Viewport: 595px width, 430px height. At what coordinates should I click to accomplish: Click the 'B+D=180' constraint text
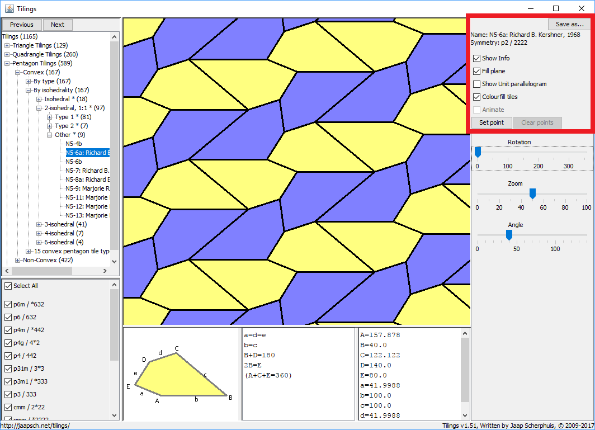click(x=259, y=355)
